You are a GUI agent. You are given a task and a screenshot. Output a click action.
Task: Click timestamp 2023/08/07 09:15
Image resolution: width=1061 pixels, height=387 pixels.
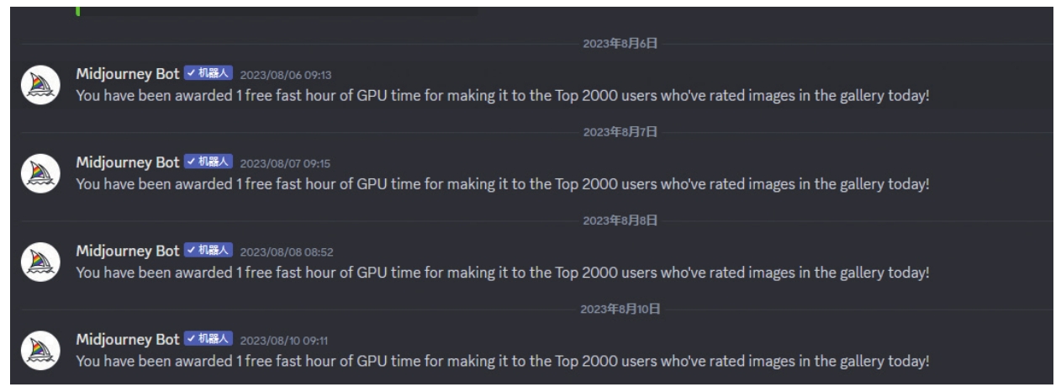pos(285,163)
